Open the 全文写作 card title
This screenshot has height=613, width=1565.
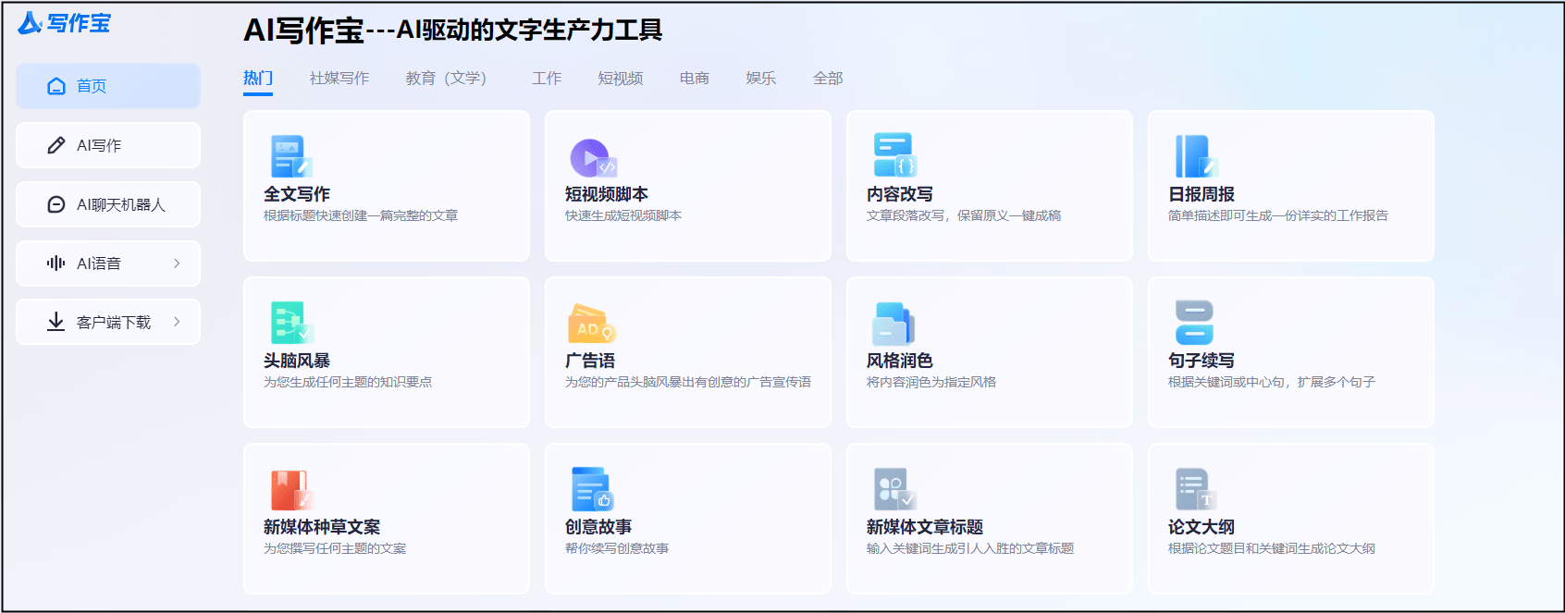tap(297, 194)
